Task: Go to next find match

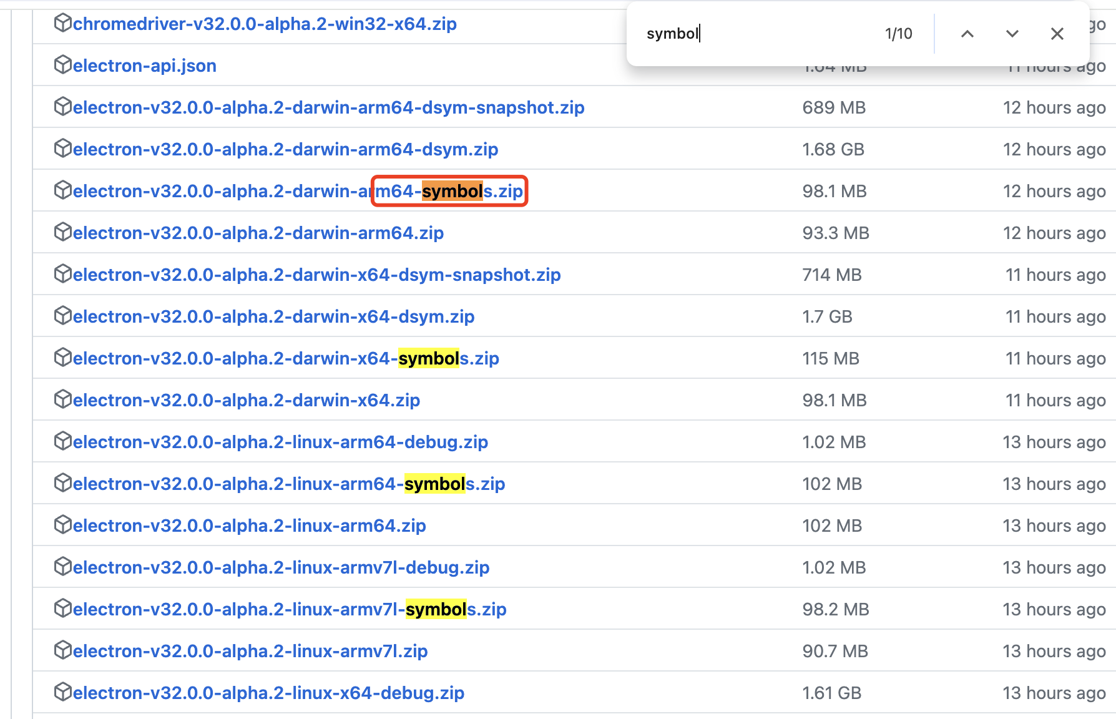Action: (x=1012, y=34)
